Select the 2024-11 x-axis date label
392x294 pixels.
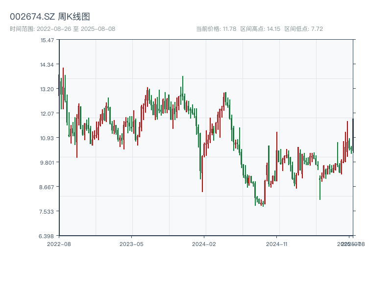coord(277,244)
